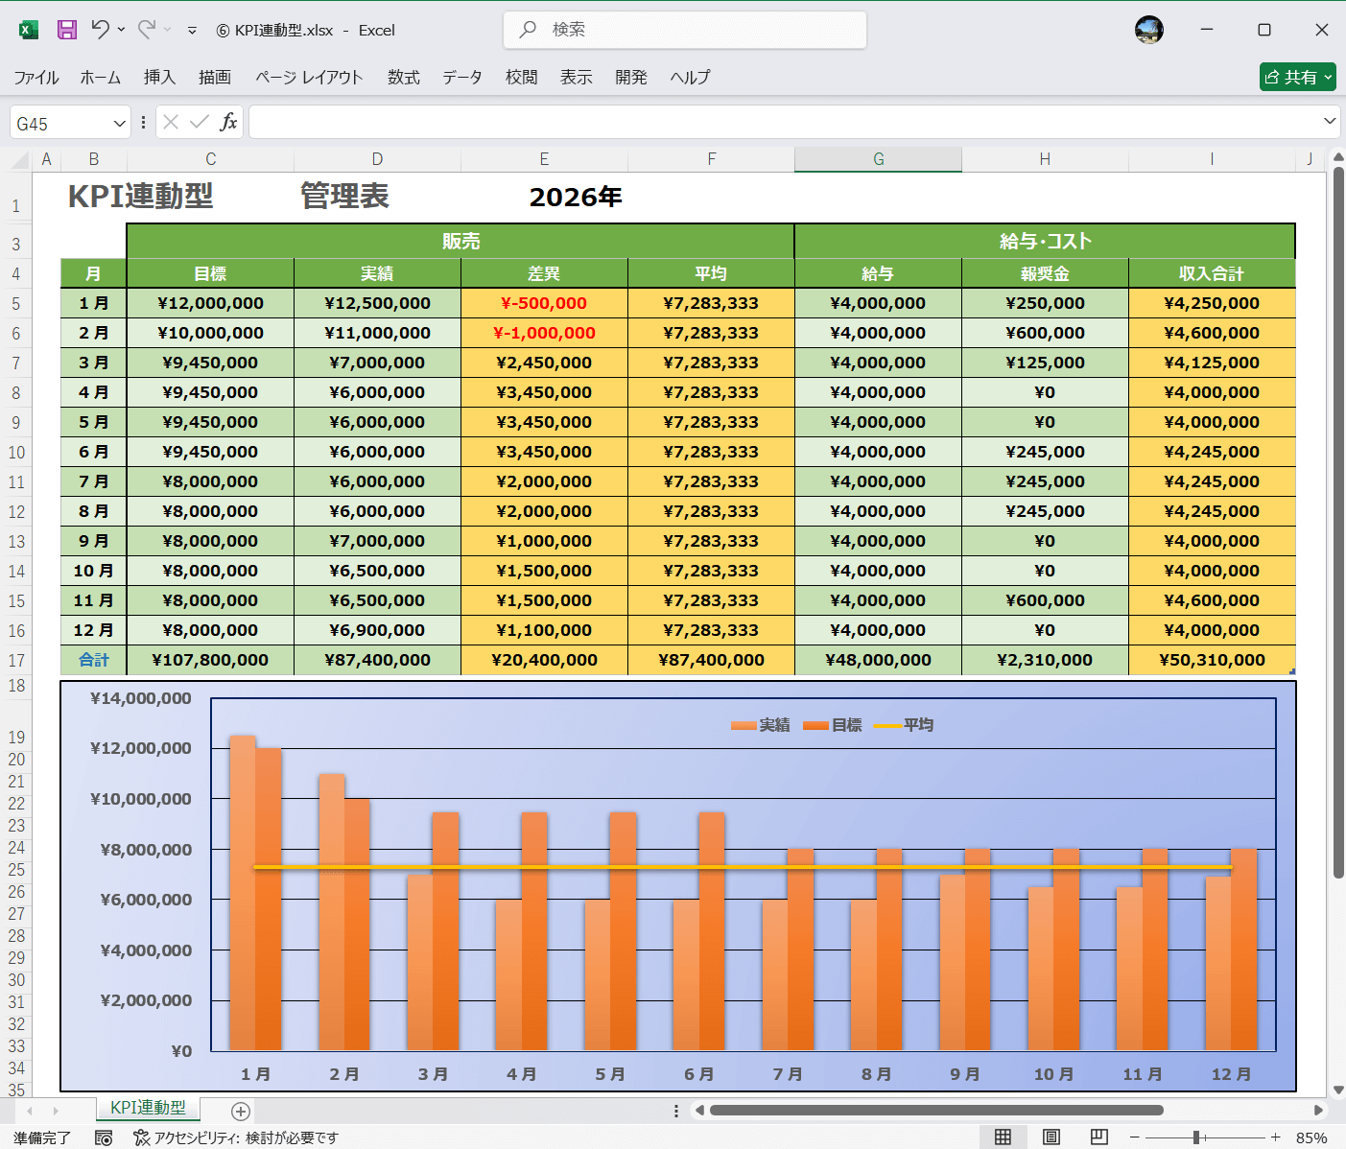This screenshot has height=1149, width=1346.
Task: Switch to Page Layout view icon
Action: point(1050,1137)
